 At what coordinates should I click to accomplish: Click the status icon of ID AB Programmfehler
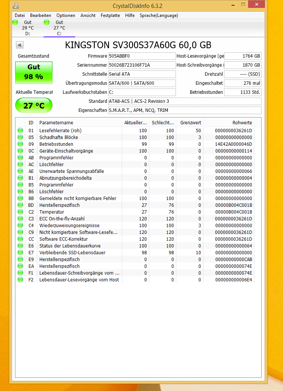pos(20,157)
